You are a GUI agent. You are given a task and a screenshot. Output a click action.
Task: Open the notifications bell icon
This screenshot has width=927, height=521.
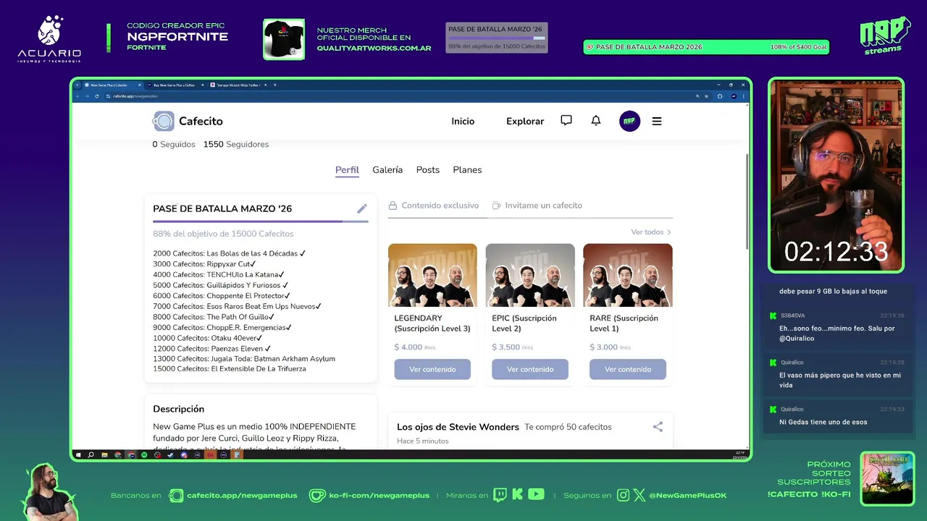pyautogui.click(x=596, y=121)
